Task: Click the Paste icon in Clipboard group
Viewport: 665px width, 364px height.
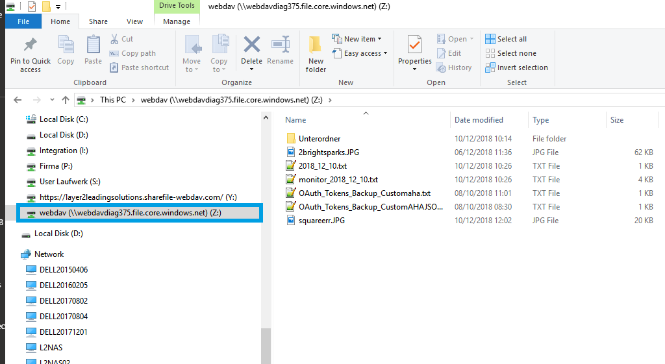Action: (94, 45)
